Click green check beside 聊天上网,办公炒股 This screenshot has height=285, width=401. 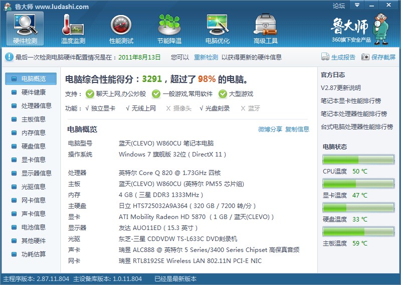click(90, 94)
